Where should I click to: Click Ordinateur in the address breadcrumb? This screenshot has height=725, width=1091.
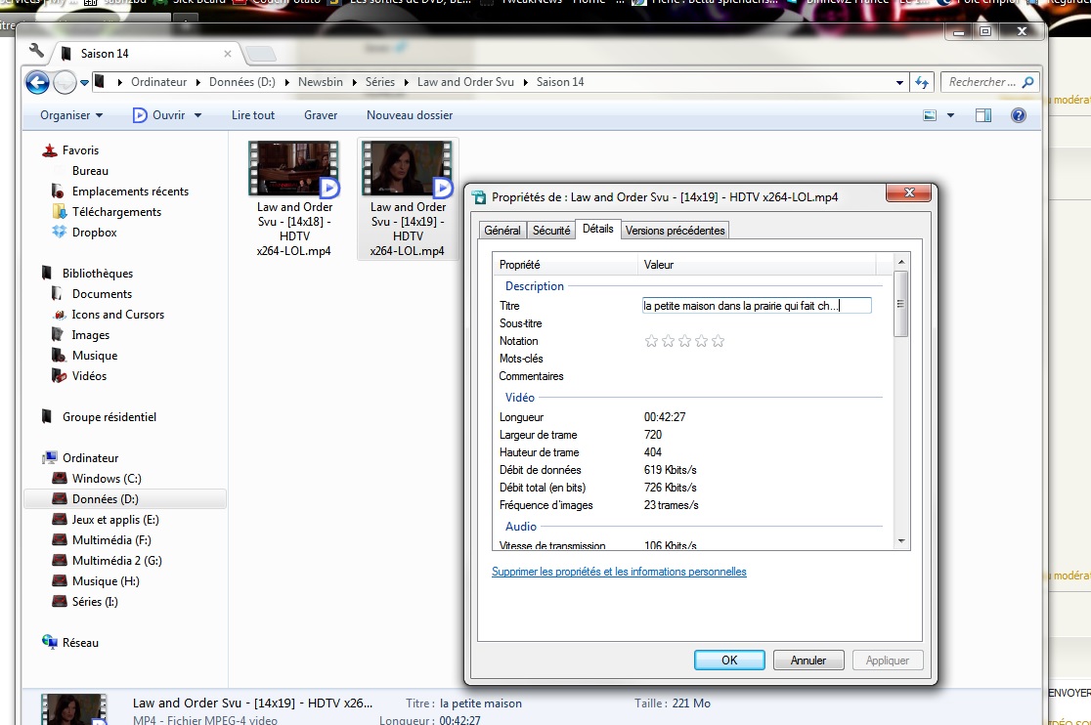pyautogui.click(x=158, y=82)
